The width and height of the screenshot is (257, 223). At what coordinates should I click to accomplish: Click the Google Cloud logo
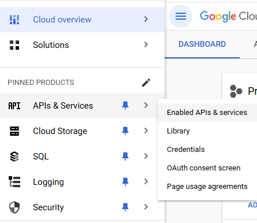click(x=229, y=16)
